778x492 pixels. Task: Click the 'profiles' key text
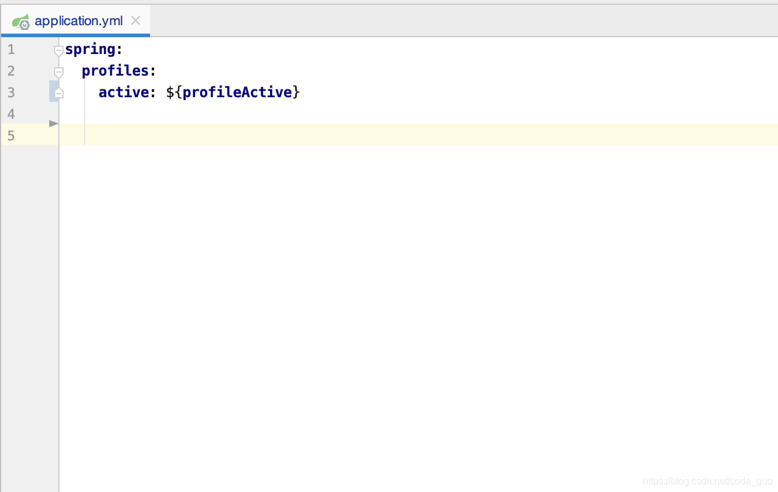tap(115, 71)
